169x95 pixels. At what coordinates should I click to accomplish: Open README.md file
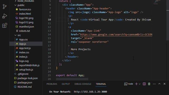[25, 87]
